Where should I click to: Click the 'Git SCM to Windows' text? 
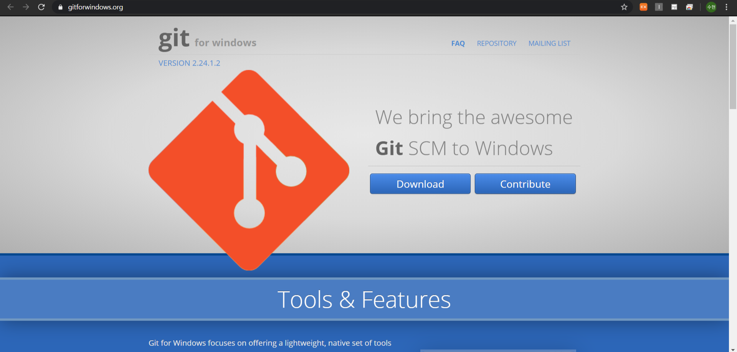coord(464,148)
